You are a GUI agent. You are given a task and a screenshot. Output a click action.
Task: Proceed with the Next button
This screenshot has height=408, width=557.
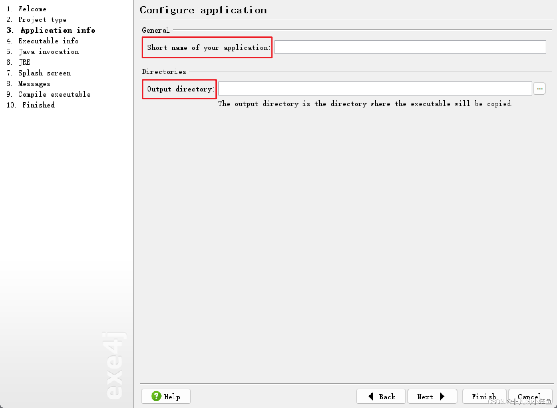point(432,396)
